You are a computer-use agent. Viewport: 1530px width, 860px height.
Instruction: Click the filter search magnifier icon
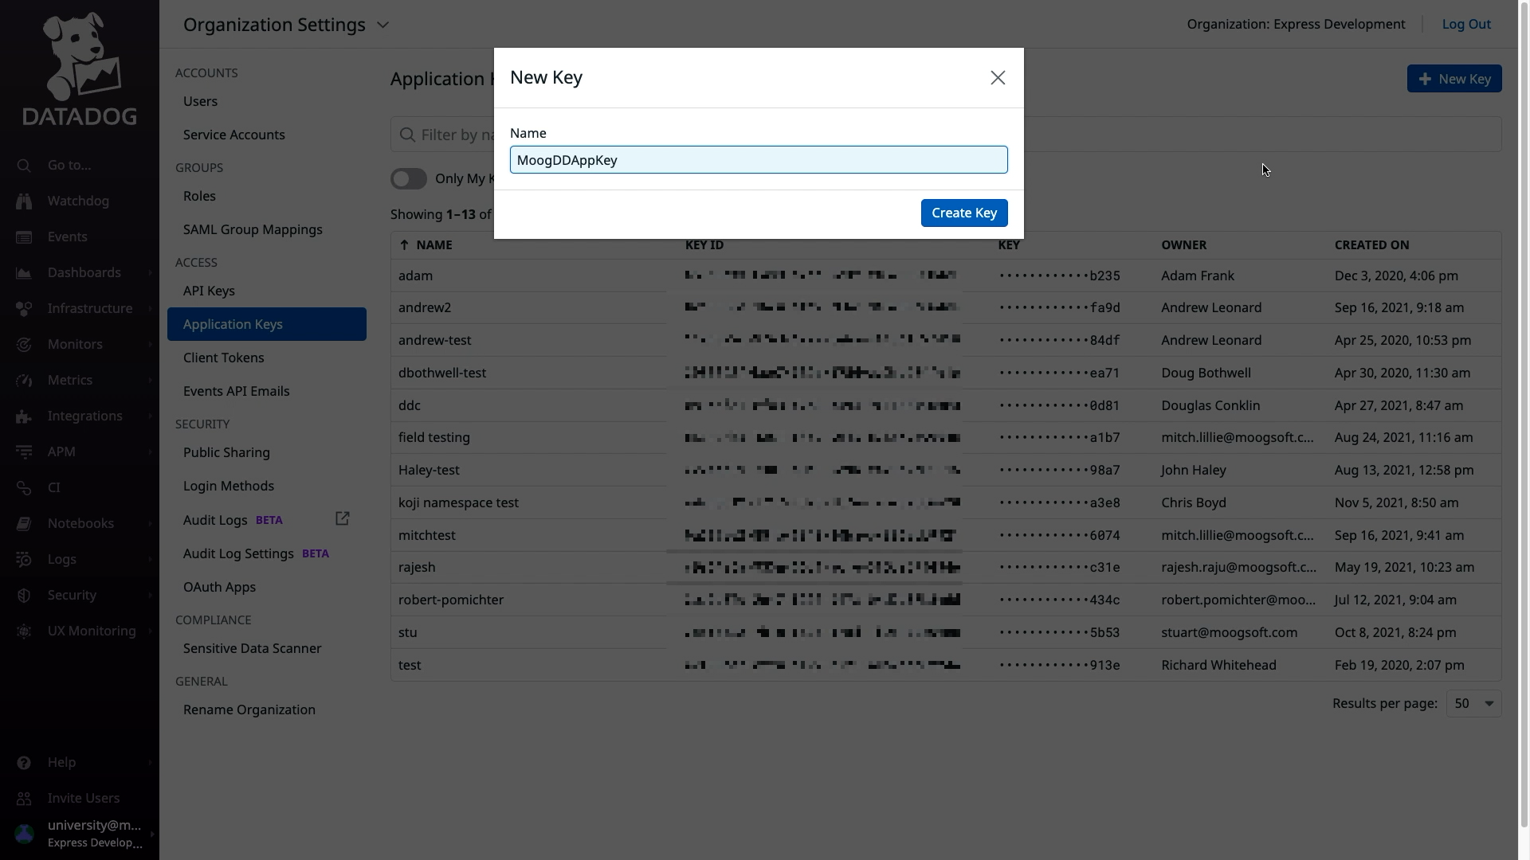click(x=407, y=135)
